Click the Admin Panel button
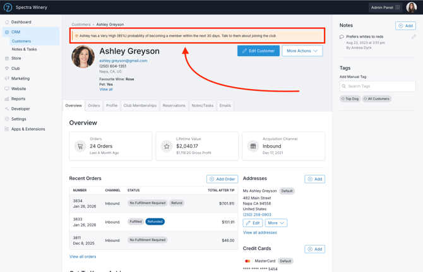Image resolution: width=423 pixels, height=272 pixels. (385, 8)
